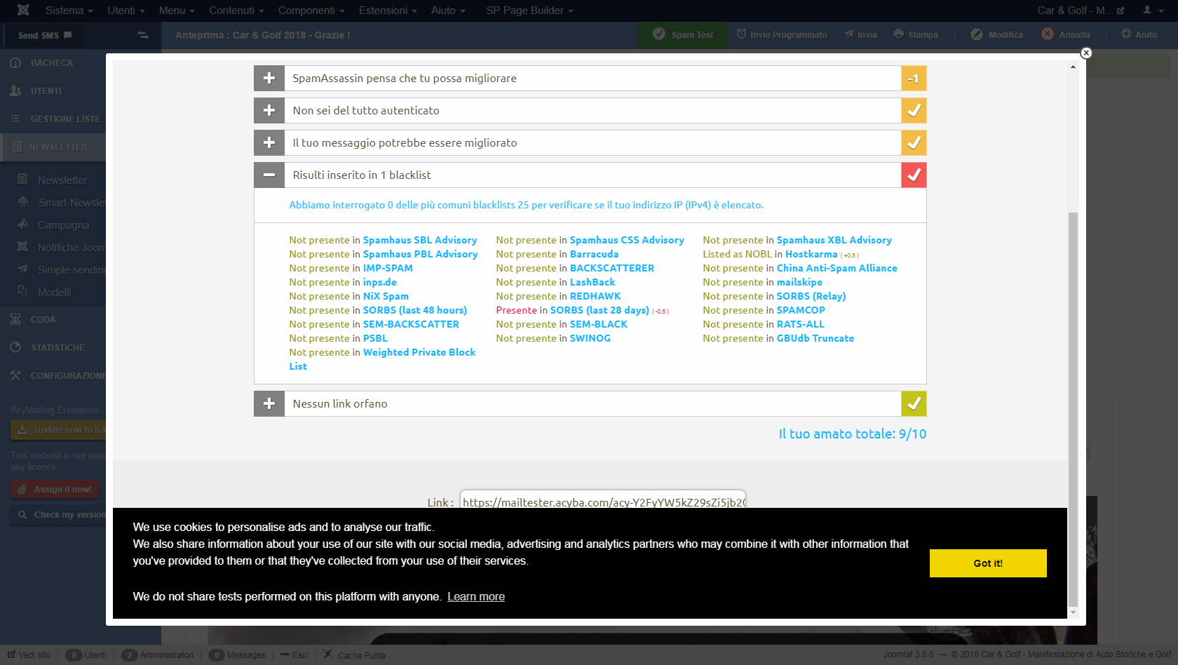Click the Stampa printer icon

pyautogui.click(x=898, y=34)
